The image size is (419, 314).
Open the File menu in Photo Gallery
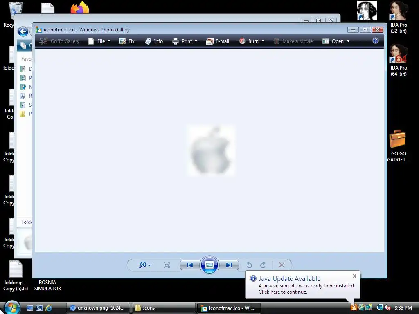[x=99, y=41]
